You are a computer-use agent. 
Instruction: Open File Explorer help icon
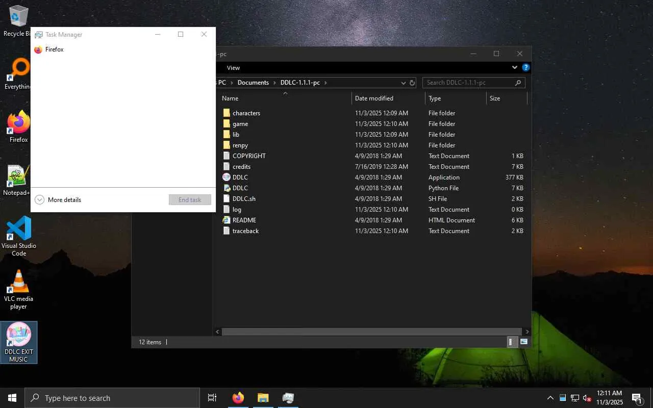(x=526, y=67)
